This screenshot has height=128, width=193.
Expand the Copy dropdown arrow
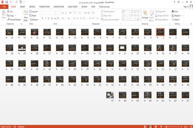click(15, 16)
